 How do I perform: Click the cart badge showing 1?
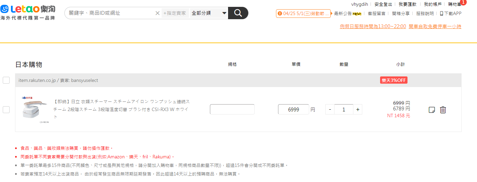click(464, 2)
